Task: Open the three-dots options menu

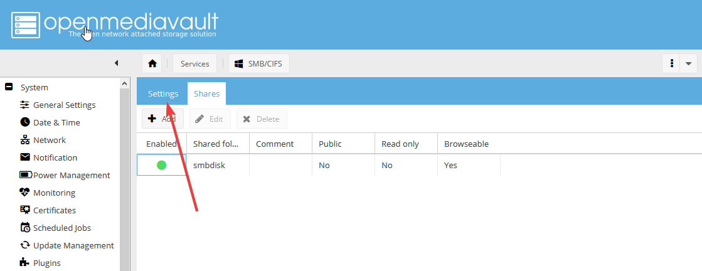Action: tap(671, 63)
